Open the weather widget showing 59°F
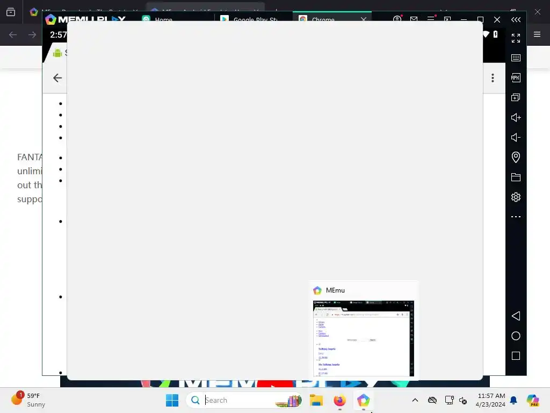 pyautogui.click(x=28, y=400)
